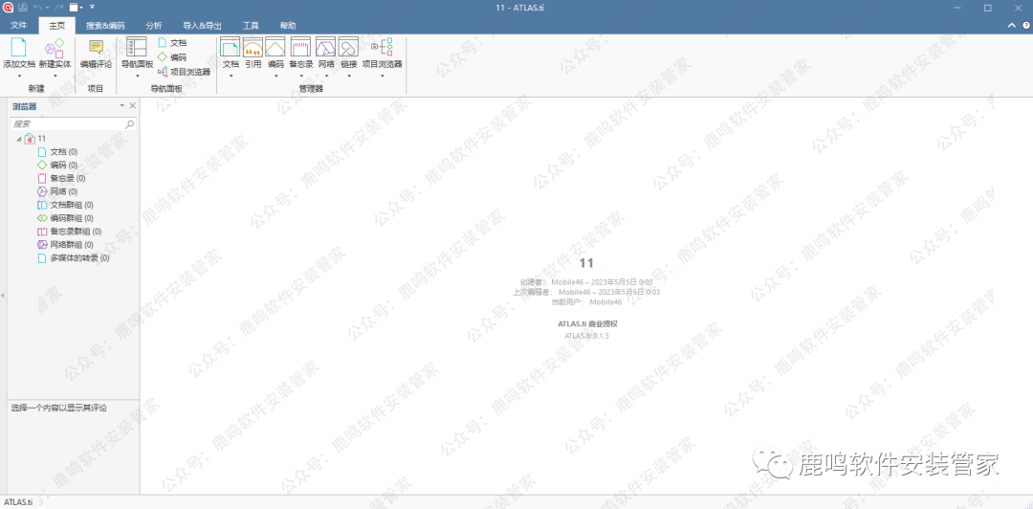Collapse the project 11 tree node
The width and height of the screenshot is (1033, 509).
19,140
